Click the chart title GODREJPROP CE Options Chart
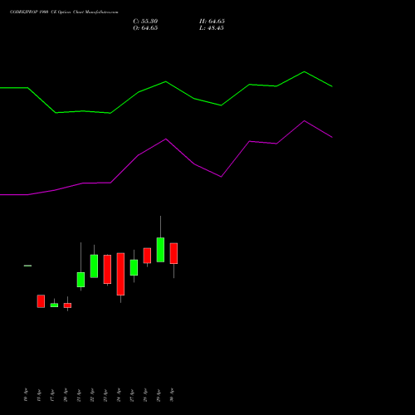 point(64,12)
